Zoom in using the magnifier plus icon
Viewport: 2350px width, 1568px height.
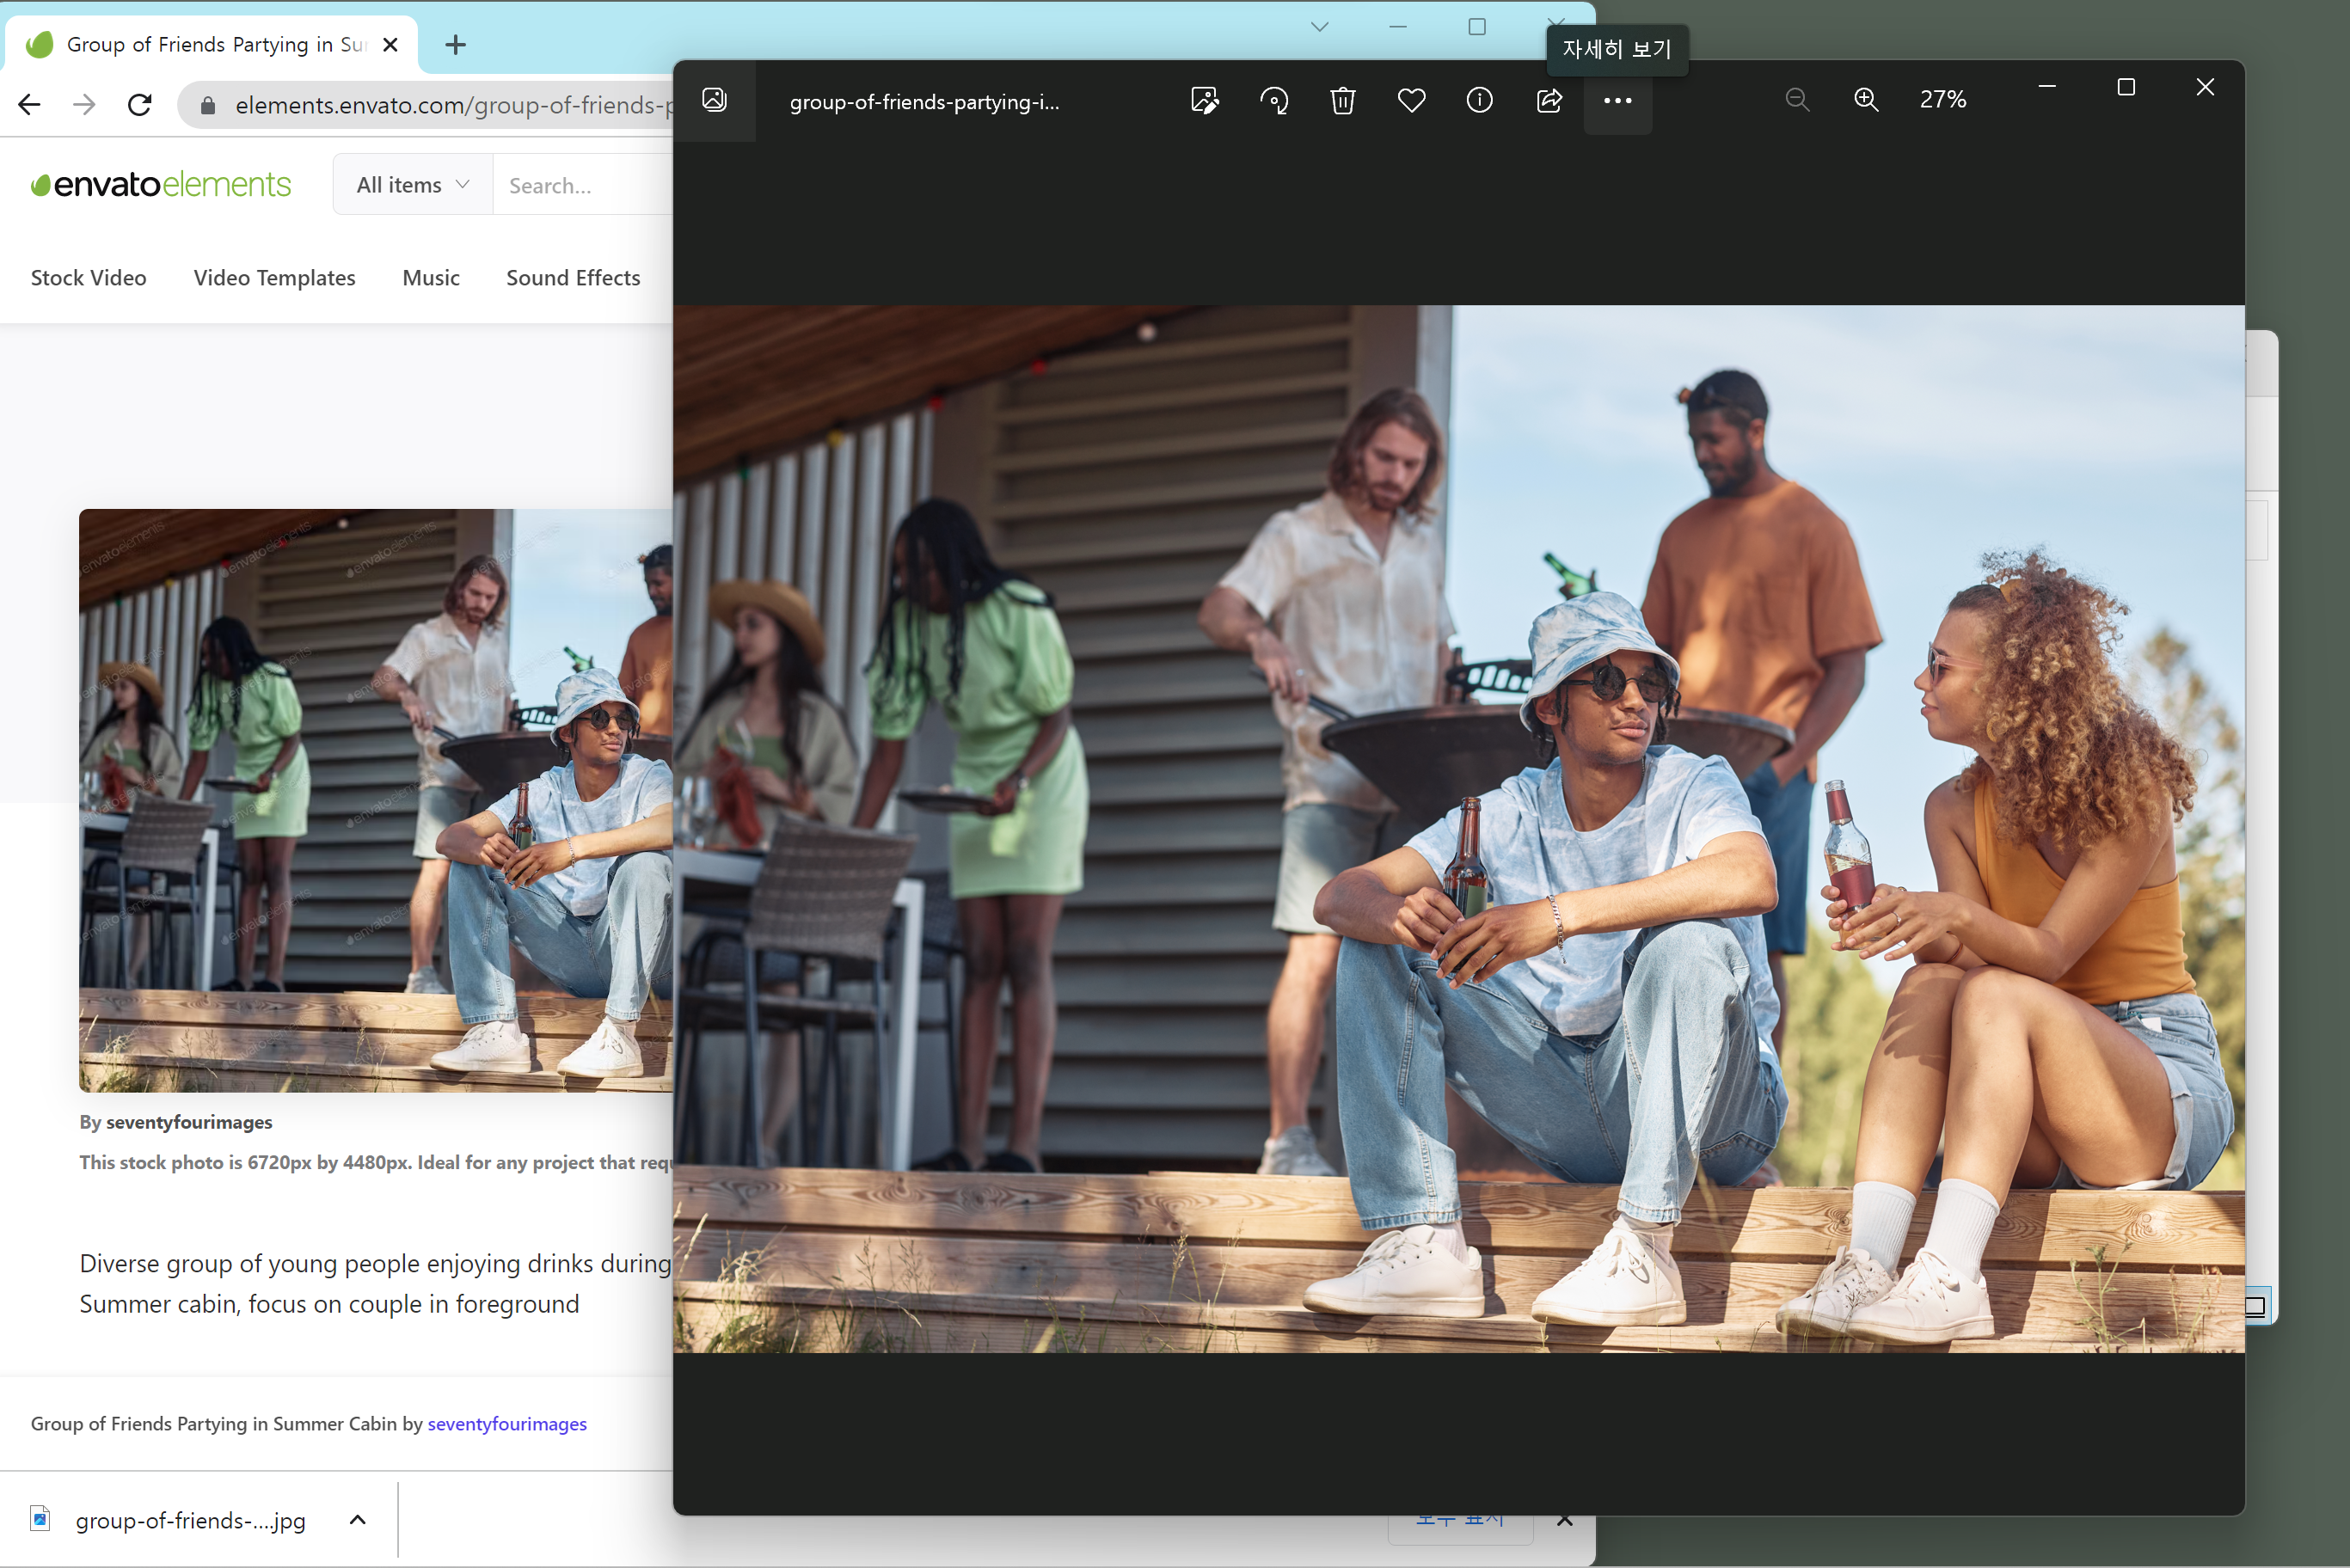click(1865, 100)
